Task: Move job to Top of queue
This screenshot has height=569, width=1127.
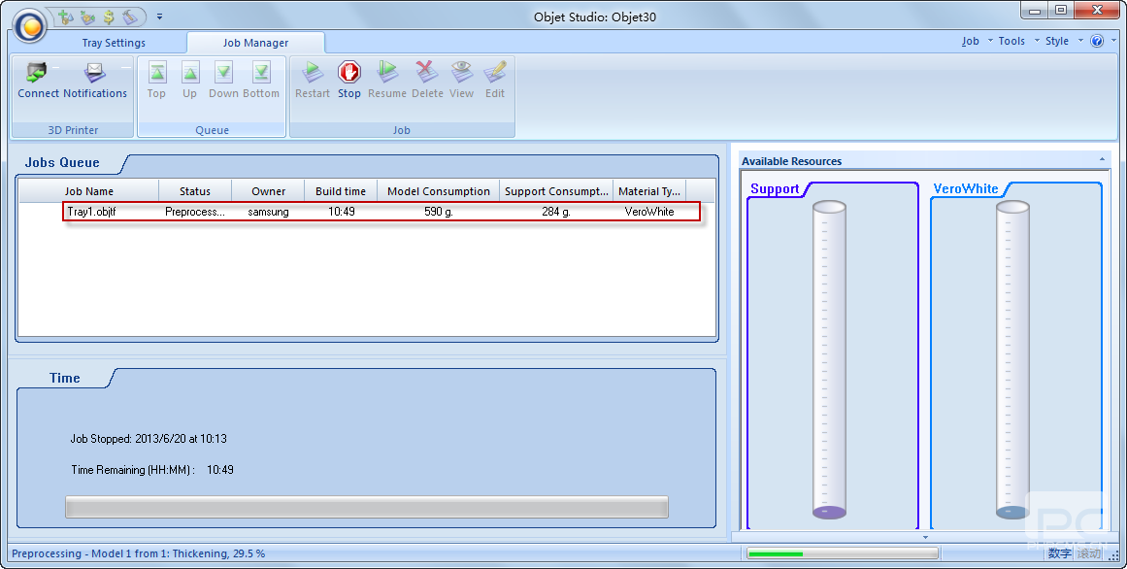Action: tap(156, 79)
